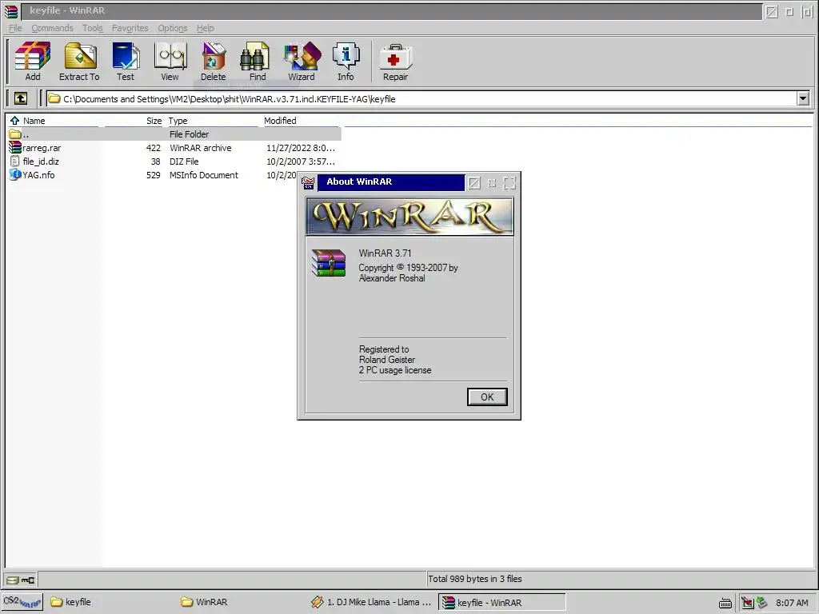Open the Help menu
Image resolution: width=819 pixels, height=614 pixels.
point(206,28)
